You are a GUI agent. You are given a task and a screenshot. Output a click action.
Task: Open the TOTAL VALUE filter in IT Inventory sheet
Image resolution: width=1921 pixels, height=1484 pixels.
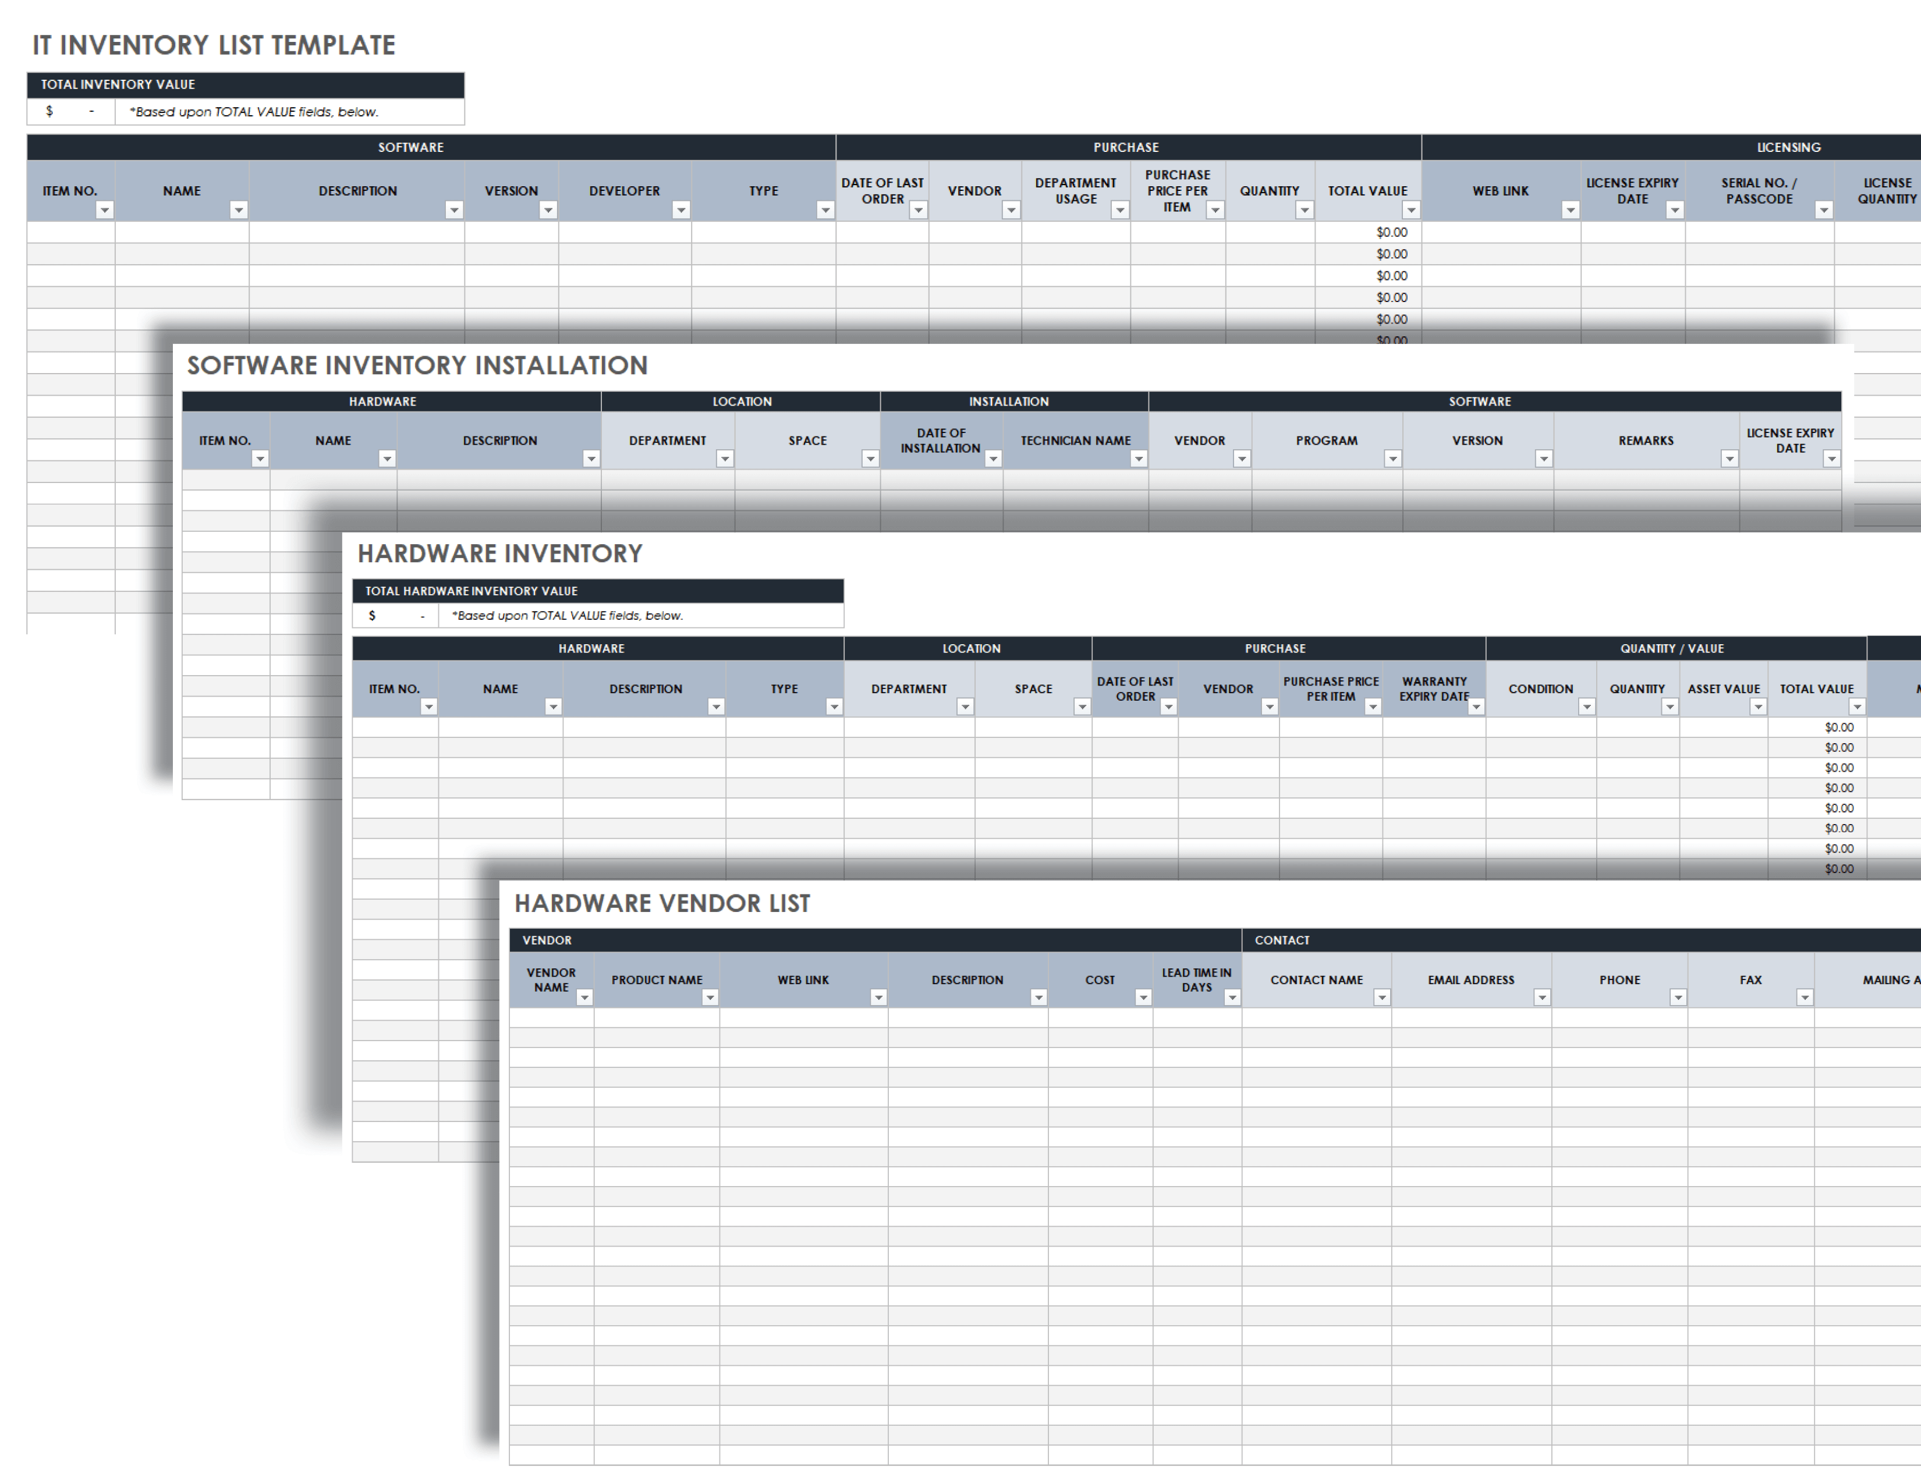point(1411,210)
